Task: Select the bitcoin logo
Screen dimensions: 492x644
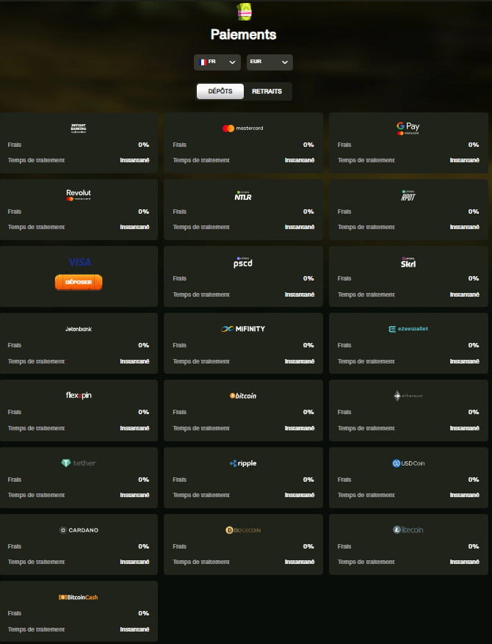Action: pos(243,396)
